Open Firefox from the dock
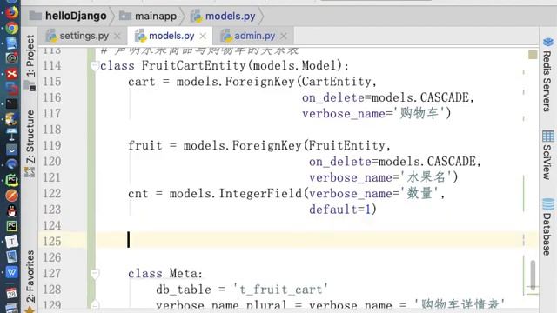The width and height of the screenshot is (557, 313). [11, 12]
